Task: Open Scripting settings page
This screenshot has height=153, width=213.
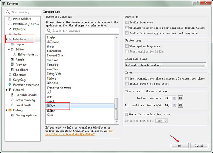Action: (19, 80)
